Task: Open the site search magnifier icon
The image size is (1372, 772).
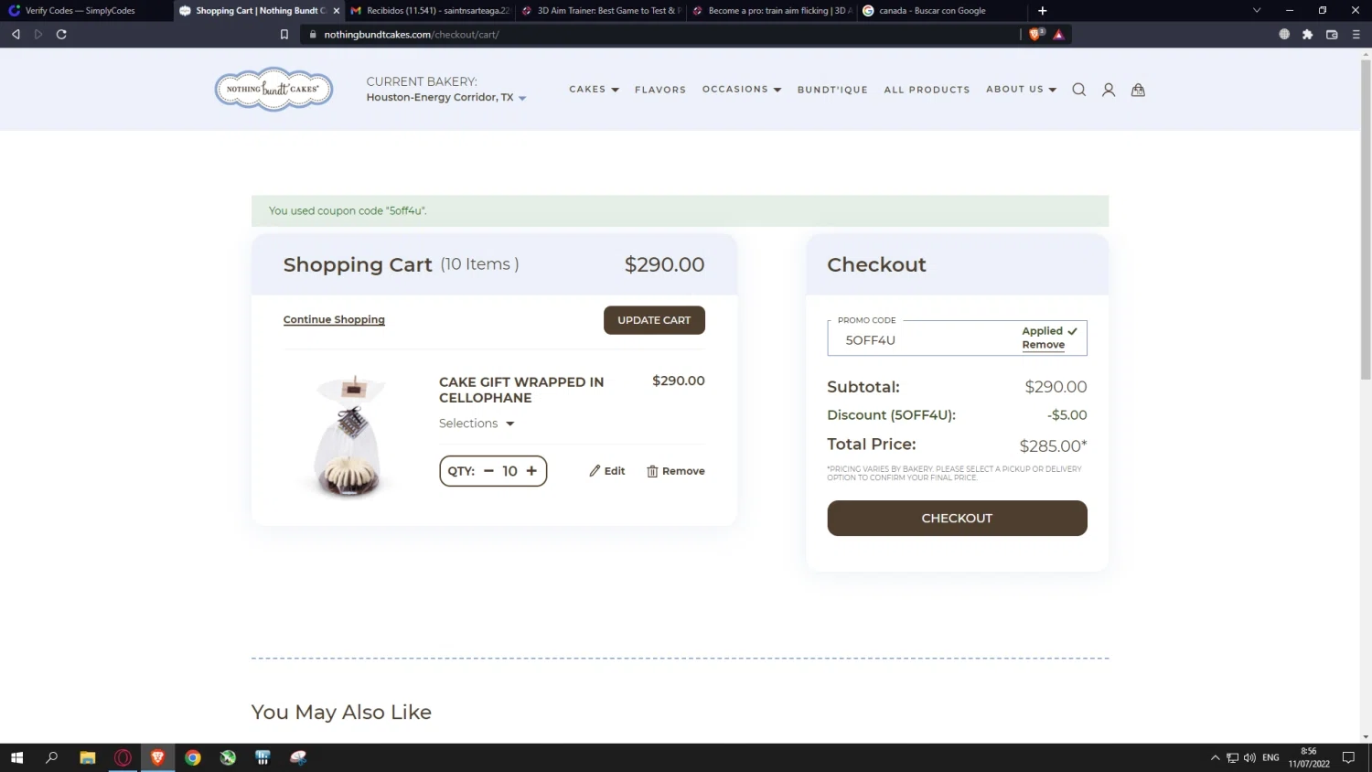Action: (x=1079, y=90)
